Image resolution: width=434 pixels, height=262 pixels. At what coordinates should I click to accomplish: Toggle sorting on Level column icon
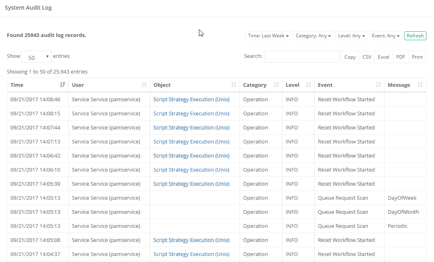[308, 85]
